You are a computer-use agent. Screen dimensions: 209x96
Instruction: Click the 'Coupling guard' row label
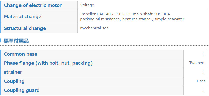tap(22, 90)
